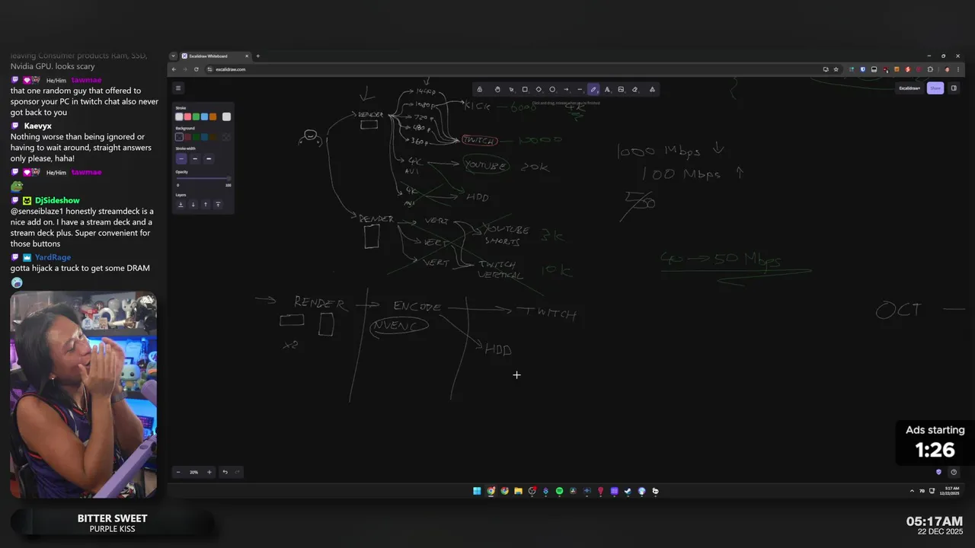Choose the transparent background swatch
975x548 pixels.
coord(179,137)
